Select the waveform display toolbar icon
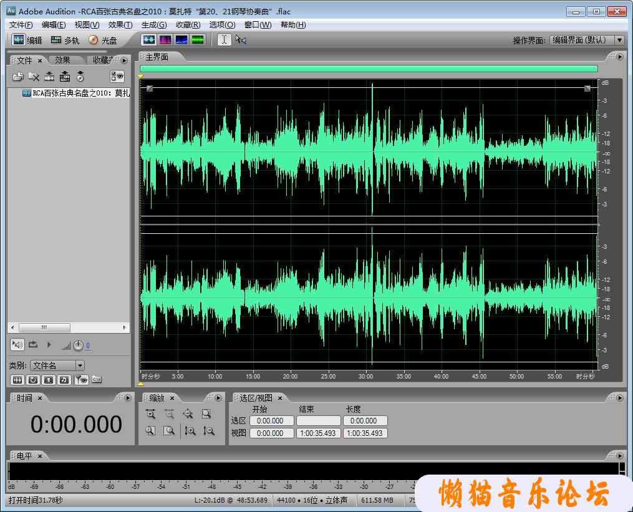 149,39
